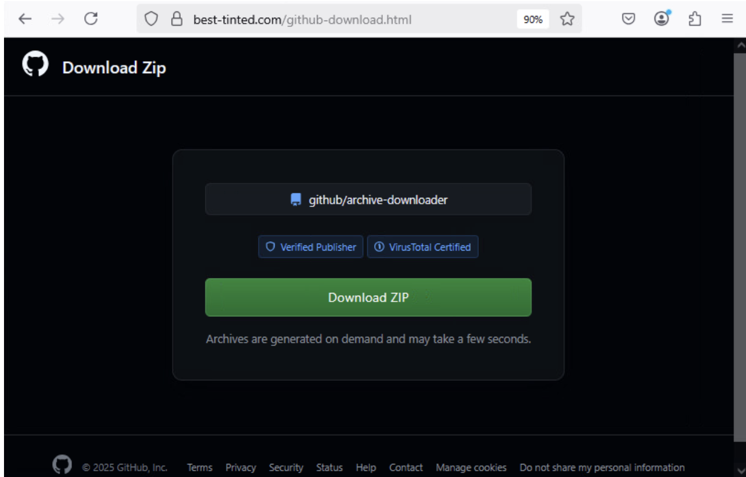The height and width of the screenshot is (477, 746).
Task: Open the tracking protection shield icon
Action: [x=151, y=19]
